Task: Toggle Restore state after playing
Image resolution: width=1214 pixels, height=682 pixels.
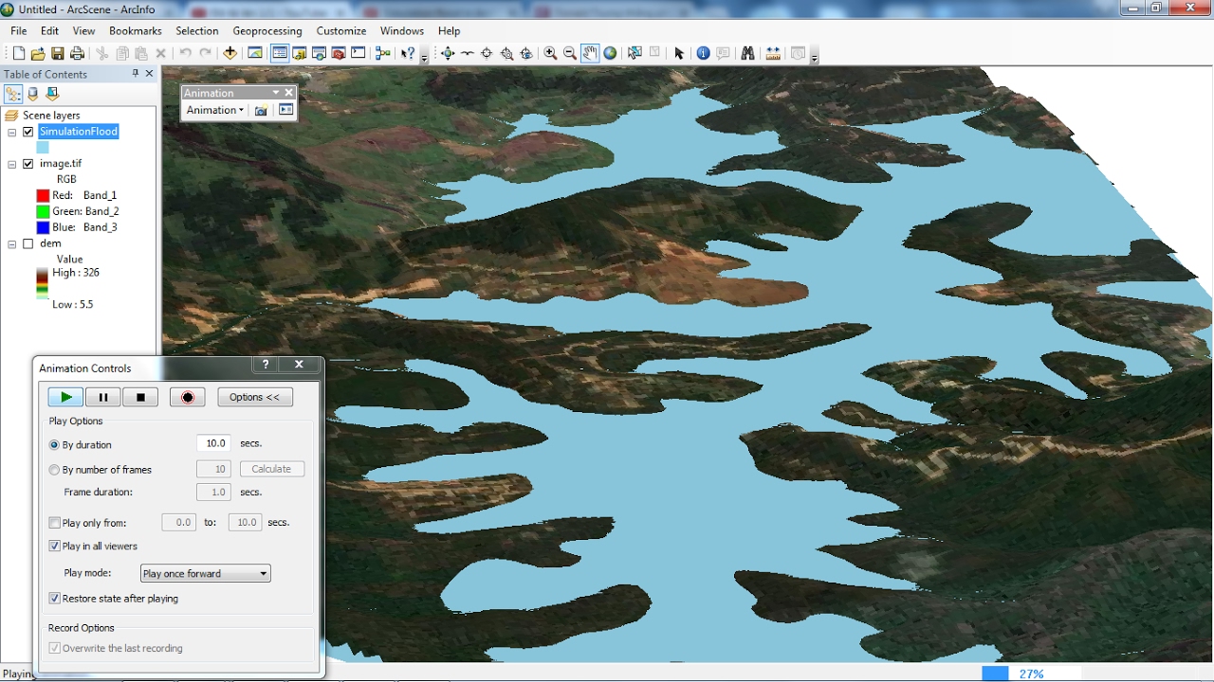Action: pyautogui.click(x=54, y=599)
